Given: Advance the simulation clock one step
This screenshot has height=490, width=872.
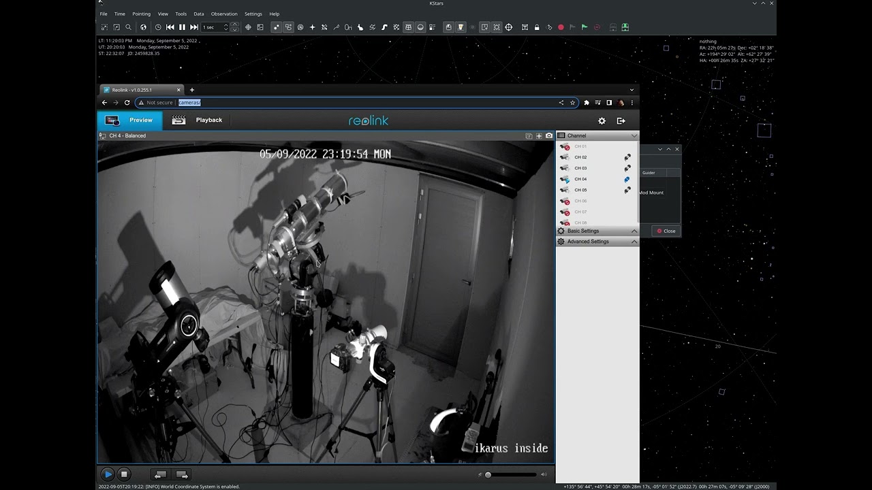Looking at the screenshot, I should tap(193, 27).
